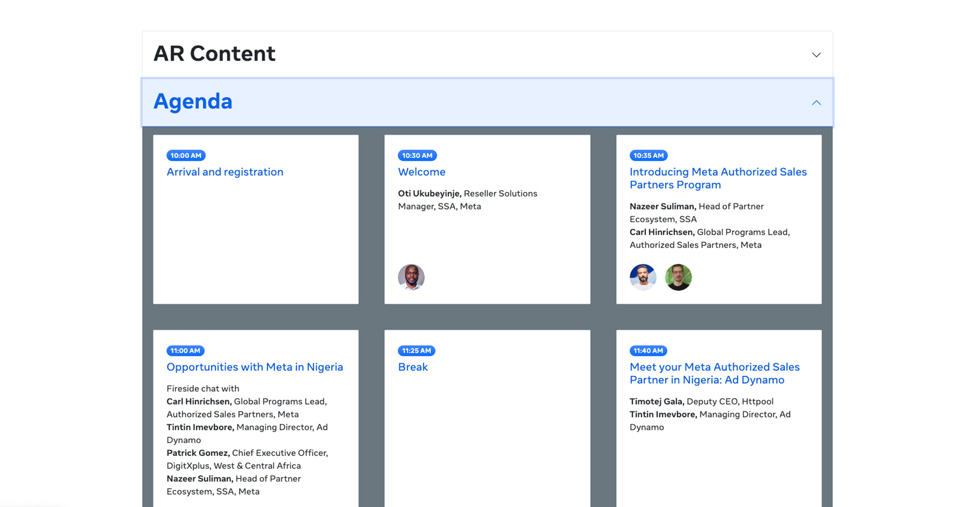Image resolution: width=975 pixels, height=507 pixels.
Task: Open Introducing Meta Authorized Sales Partners Program
Action: click(718, 179)
